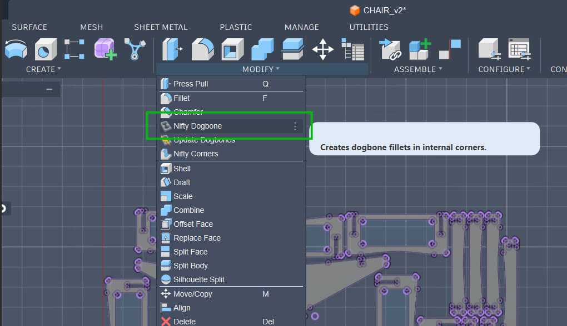Choose Fillet from Modify menu

[x=231, y=98]
